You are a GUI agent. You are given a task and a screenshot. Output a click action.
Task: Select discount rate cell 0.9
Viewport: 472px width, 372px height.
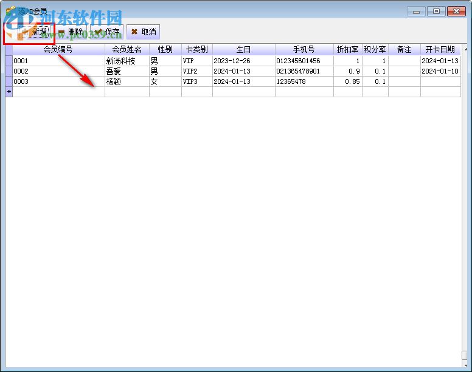348,71
